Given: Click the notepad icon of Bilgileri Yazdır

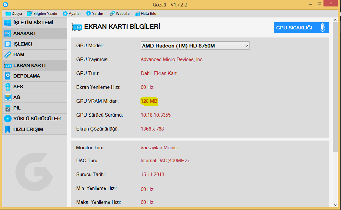Looking at the screenshot, I should click(x=30, y=14).
